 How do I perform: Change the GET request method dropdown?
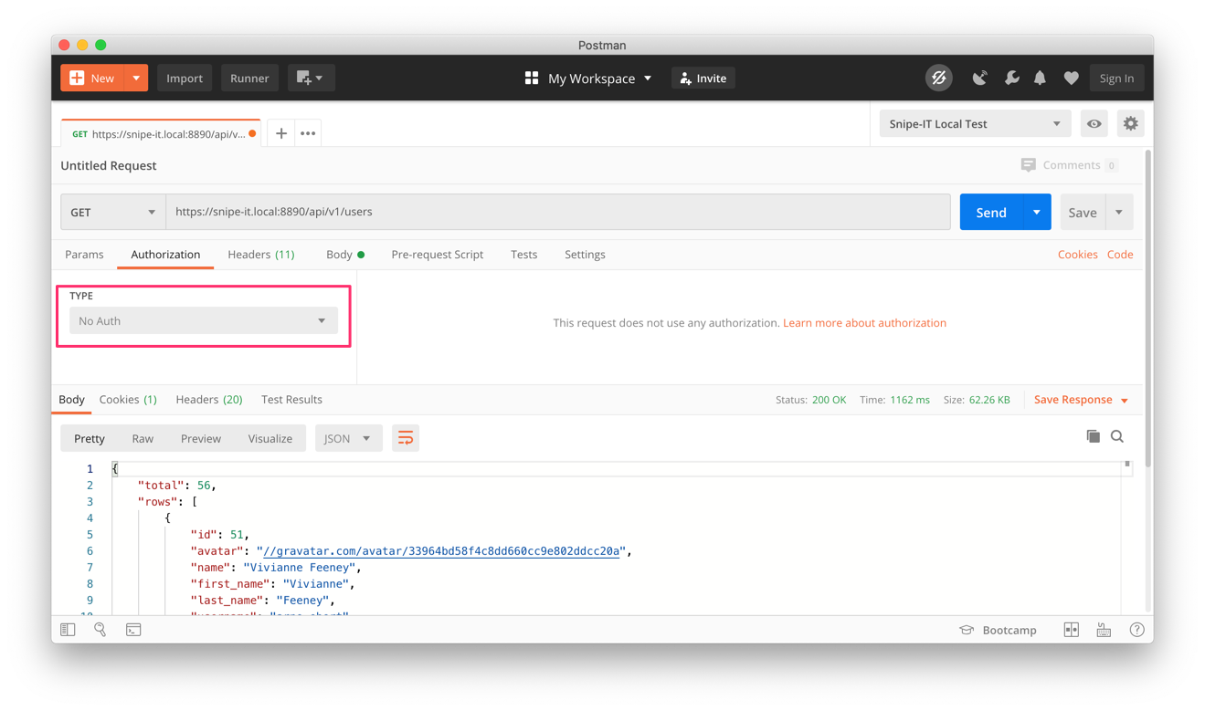pos(113,212)
